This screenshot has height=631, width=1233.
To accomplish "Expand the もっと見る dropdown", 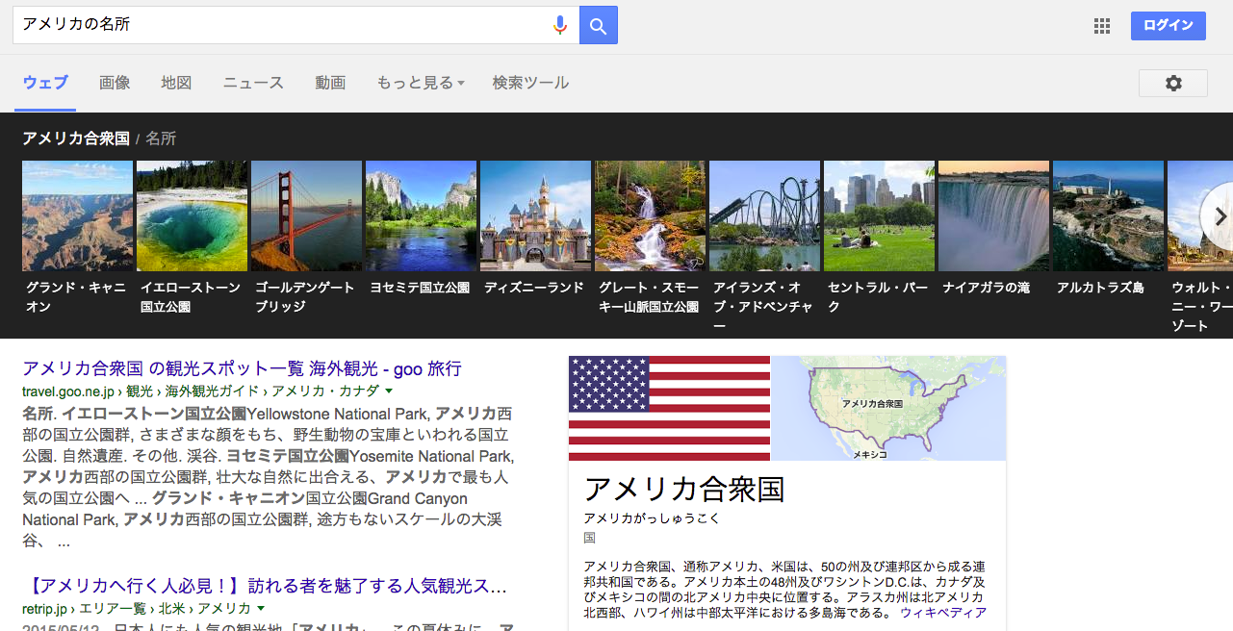I will pos(421,83).
